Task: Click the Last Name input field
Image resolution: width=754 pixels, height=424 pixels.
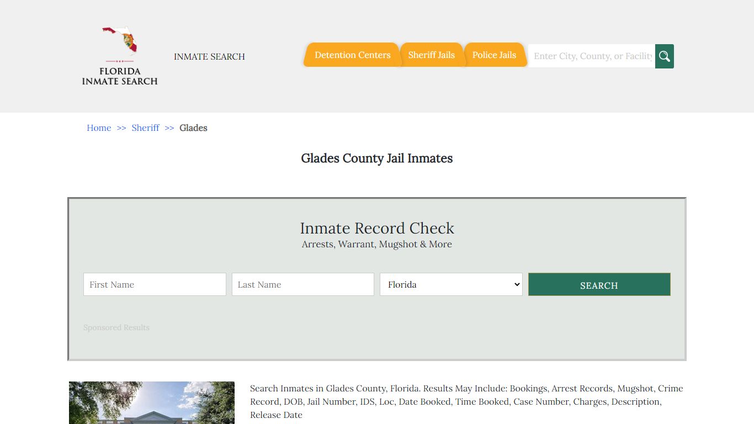Action: click(x=303, y=284)
